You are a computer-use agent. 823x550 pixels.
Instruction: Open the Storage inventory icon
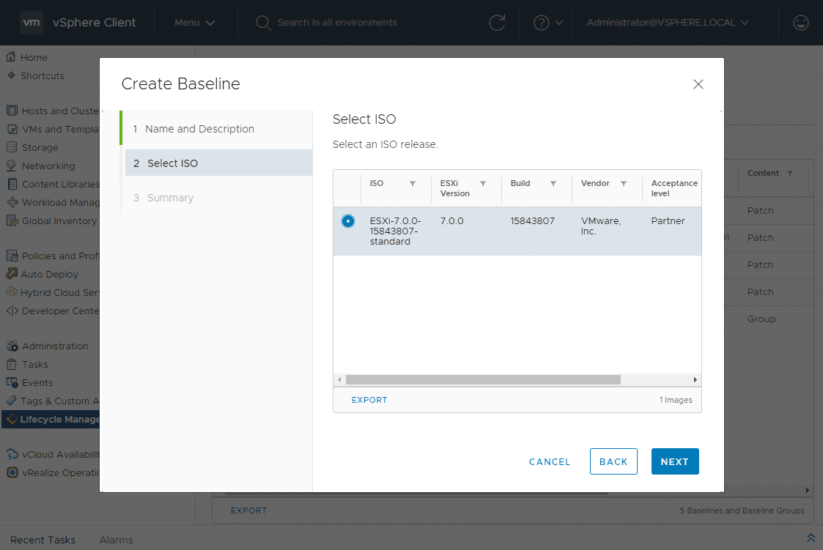click(37, 147)
